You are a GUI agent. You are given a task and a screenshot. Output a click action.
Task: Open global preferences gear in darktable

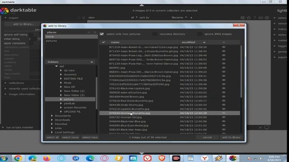pos(267,18)
